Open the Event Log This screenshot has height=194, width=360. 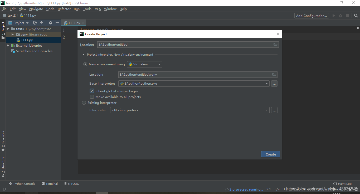coord(342,184)
